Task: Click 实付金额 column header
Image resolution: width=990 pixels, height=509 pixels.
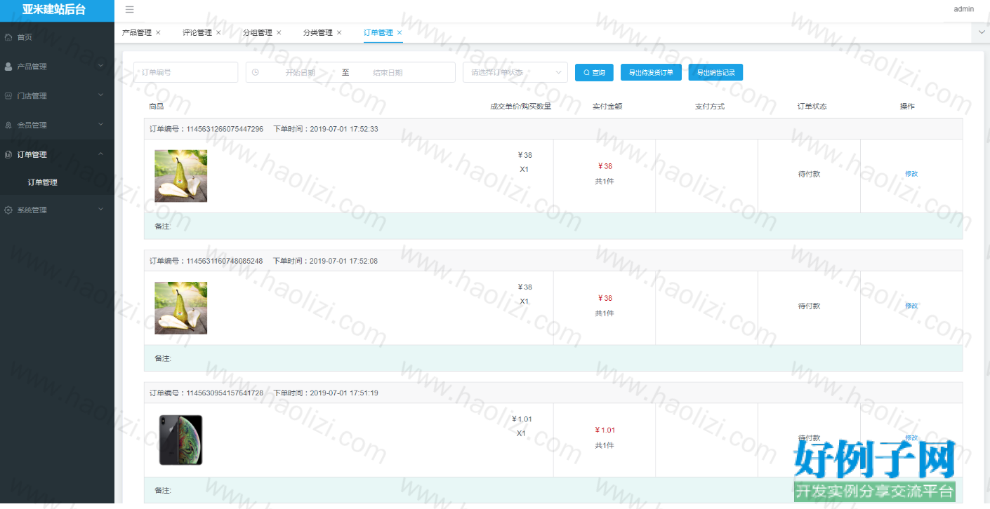Action: [x=607, y=107]
